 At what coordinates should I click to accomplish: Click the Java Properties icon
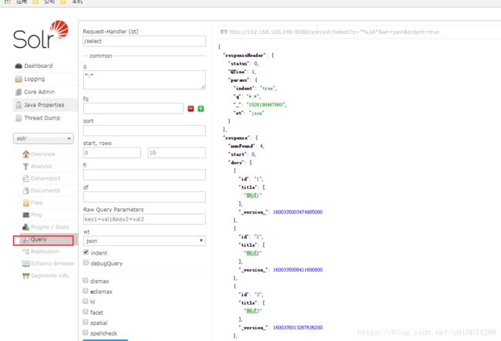(18, 105)
